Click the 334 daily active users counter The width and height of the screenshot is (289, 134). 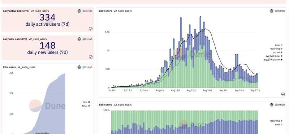[x=48, y=18]
